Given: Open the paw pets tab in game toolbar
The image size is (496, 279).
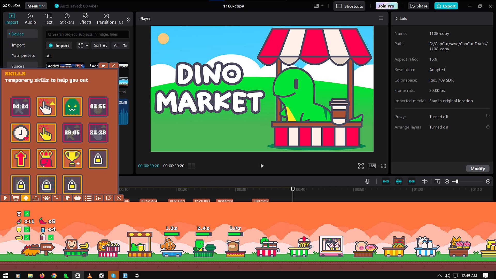Looking at the screenshot, I should coord(47,198).
